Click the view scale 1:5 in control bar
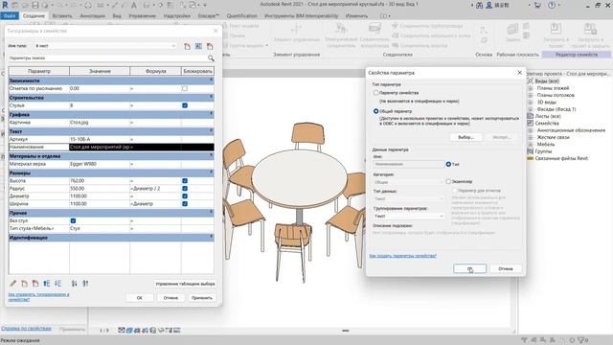 coord(104,331)
